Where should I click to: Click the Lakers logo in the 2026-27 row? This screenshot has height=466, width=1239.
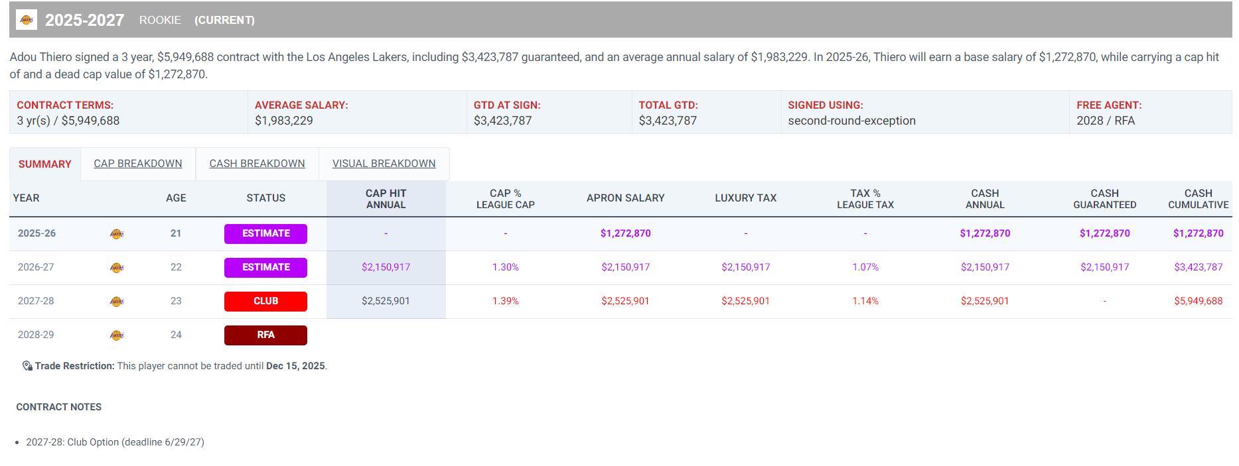116,268
